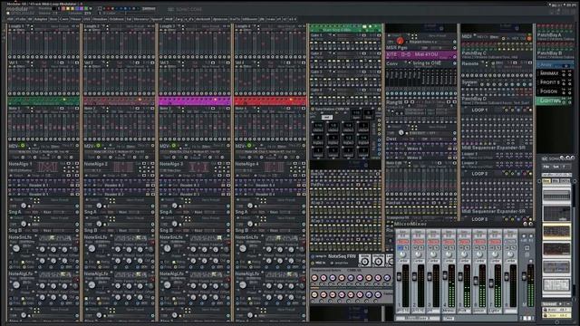The height and width of the screenshot is (326, 580).
Task: Click the red knob above MSR Pgm
Action: [400, 40]
